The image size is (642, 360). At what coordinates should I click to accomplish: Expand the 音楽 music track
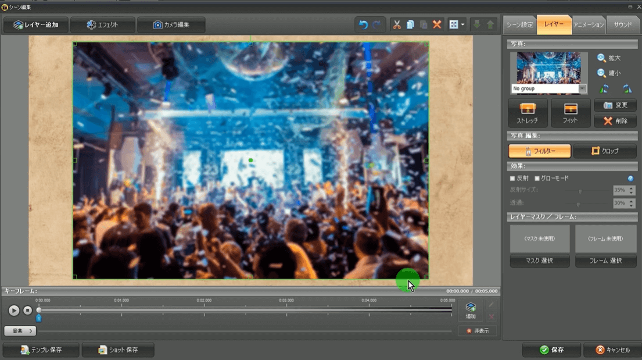(x=20, y=331)
